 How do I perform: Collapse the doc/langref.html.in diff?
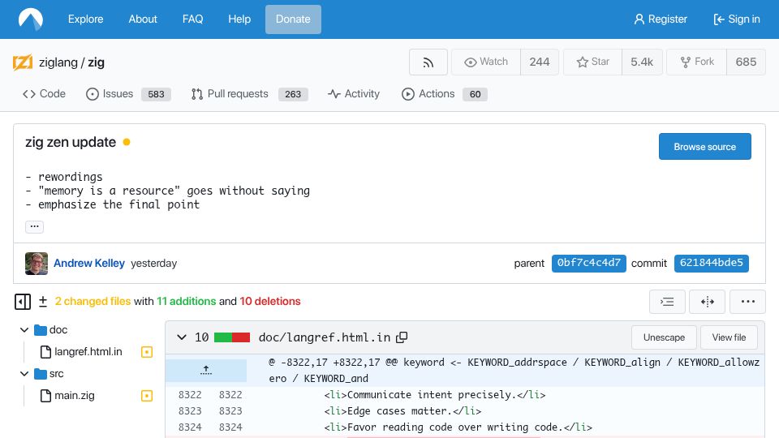click(182, 337)
